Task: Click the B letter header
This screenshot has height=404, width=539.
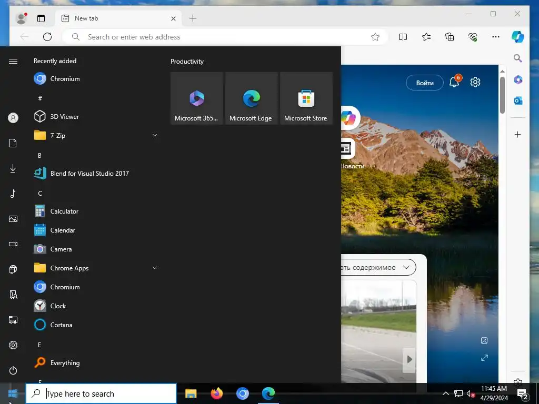Action: [x=39, y=156]
